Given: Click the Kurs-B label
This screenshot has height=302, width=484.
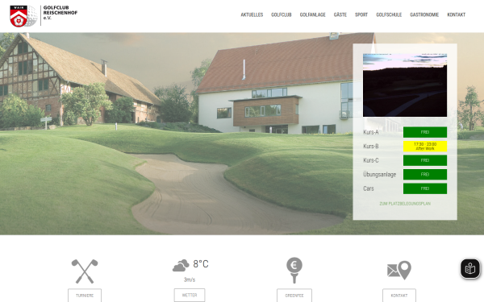Looking at the screenshot, I should (371, 147).
